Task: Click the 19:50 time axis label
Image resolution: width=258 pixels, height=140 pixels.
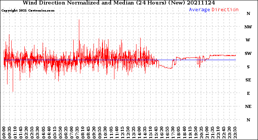Action: [196, 133]
